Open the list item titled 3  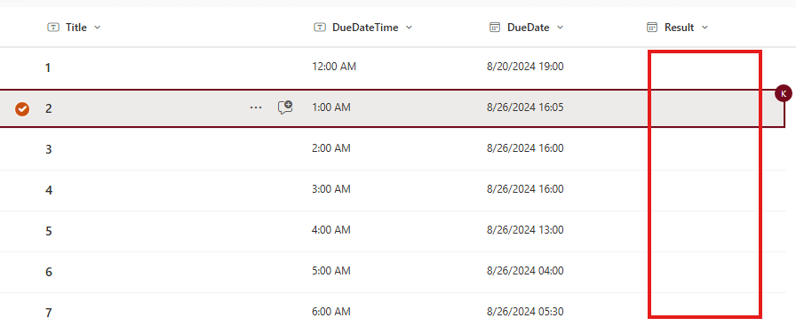(48, 149)
